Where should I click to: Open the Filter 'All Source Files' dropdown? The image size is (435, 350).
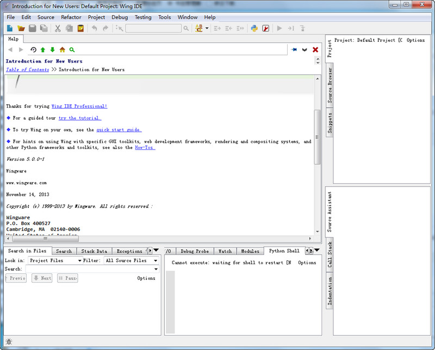[x=130, y=260]
